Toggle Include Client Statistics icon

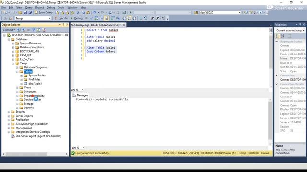pos(118,18)
